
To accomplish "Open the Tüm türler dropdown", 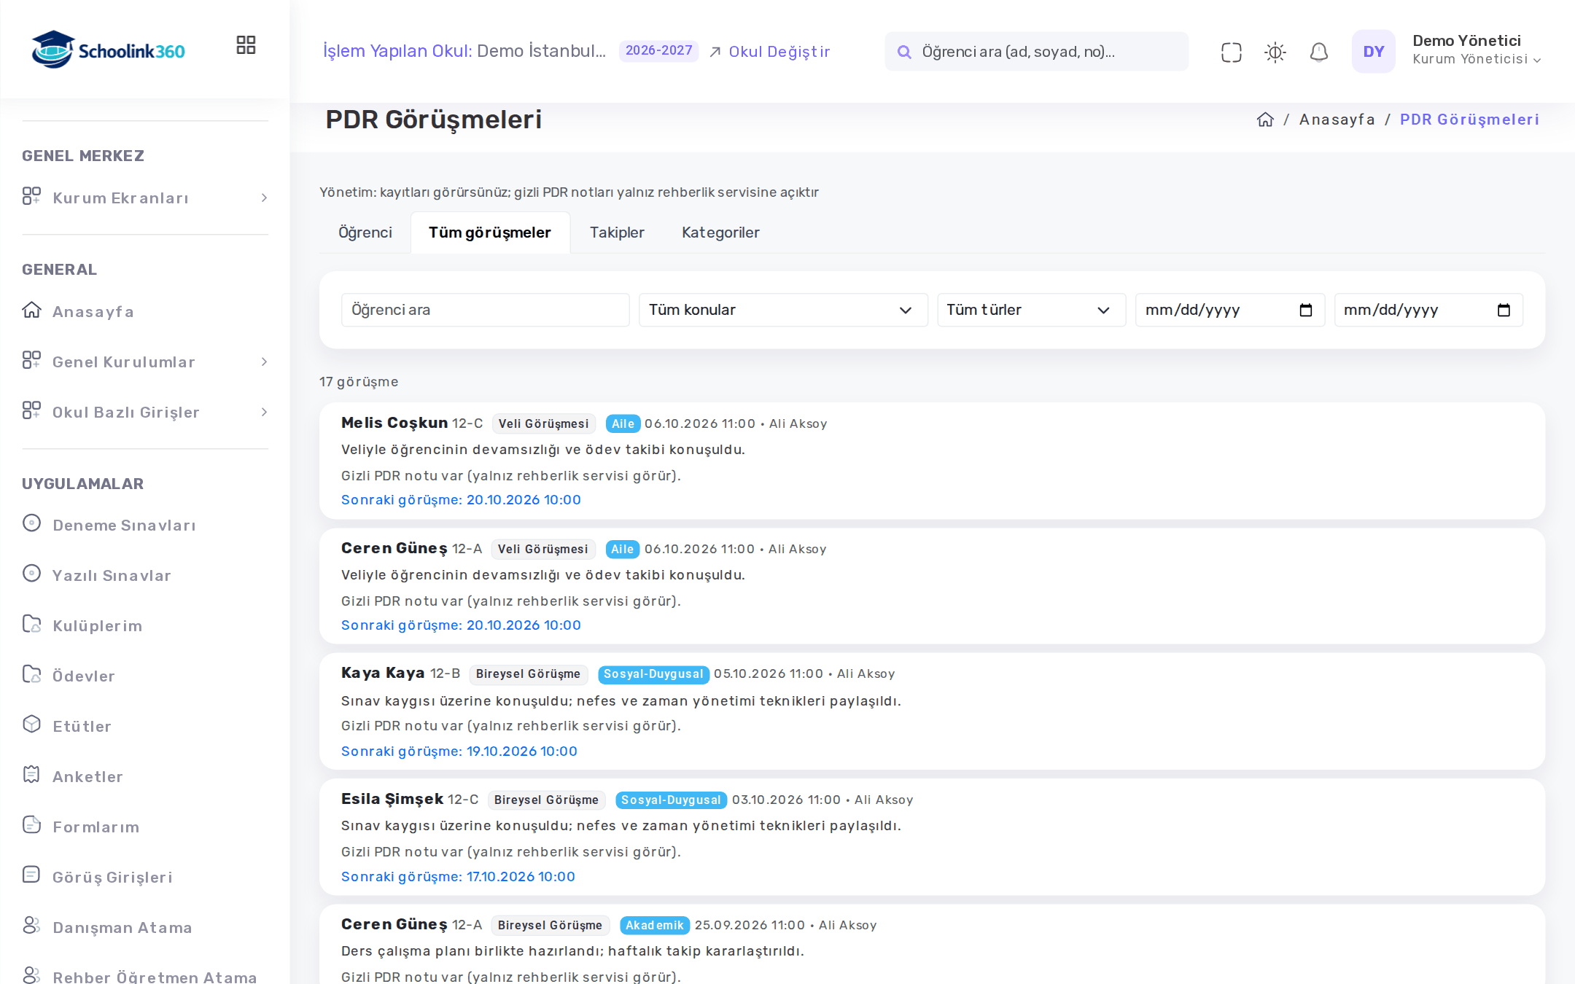I will [x=1031, y=310].
